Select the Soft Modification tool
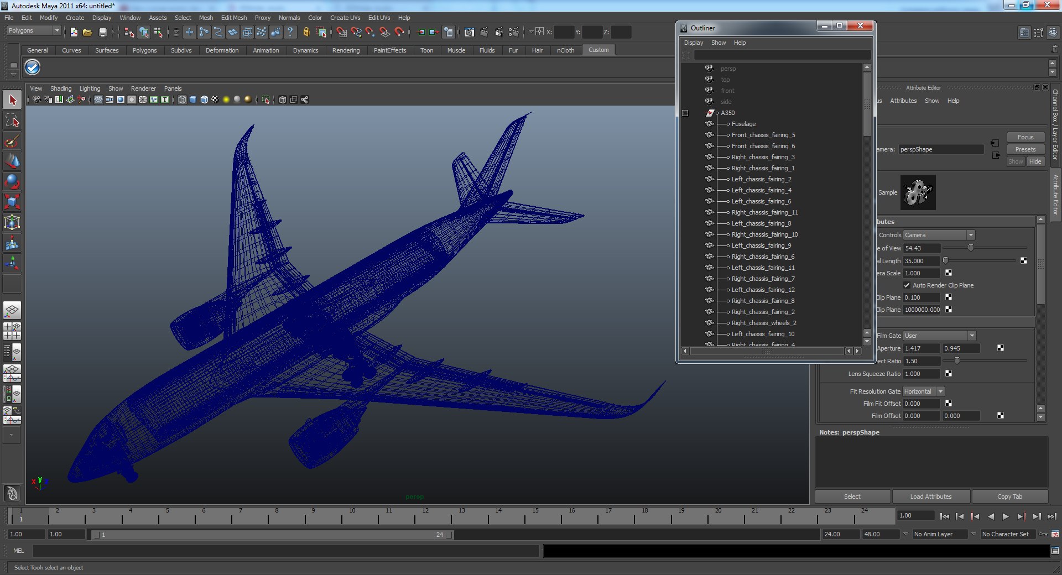Viewport: 1062px width, 575px height. (12, 243)
